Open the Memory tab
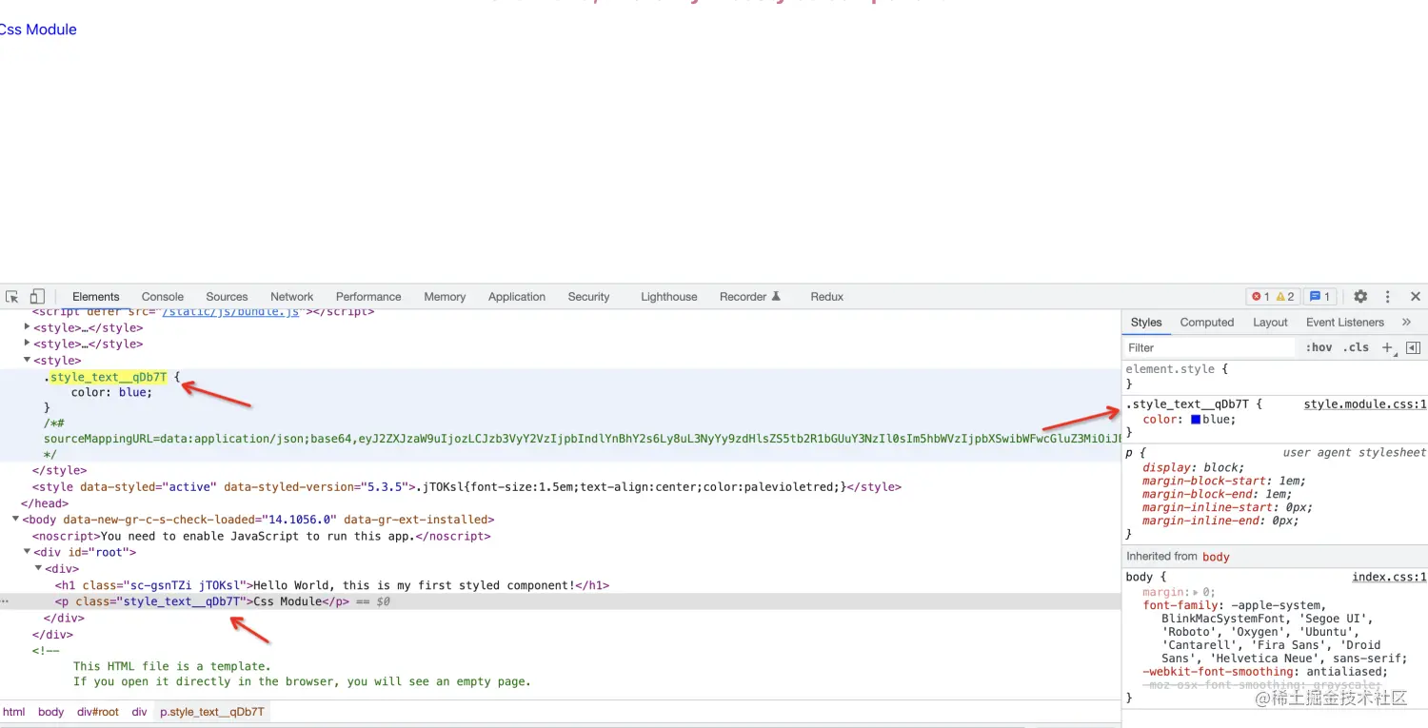The width and height of the screenshot is (1428, 728). (445, 297)
